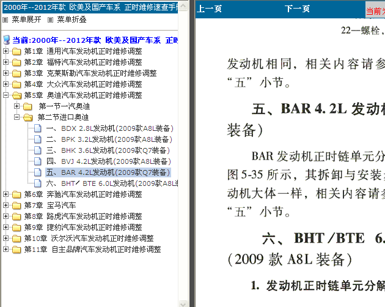This screenshot has width=385, height=307.
Task: Click the tree panel scrollbar track
Action: pyautogui.click(x=183, y=155)
